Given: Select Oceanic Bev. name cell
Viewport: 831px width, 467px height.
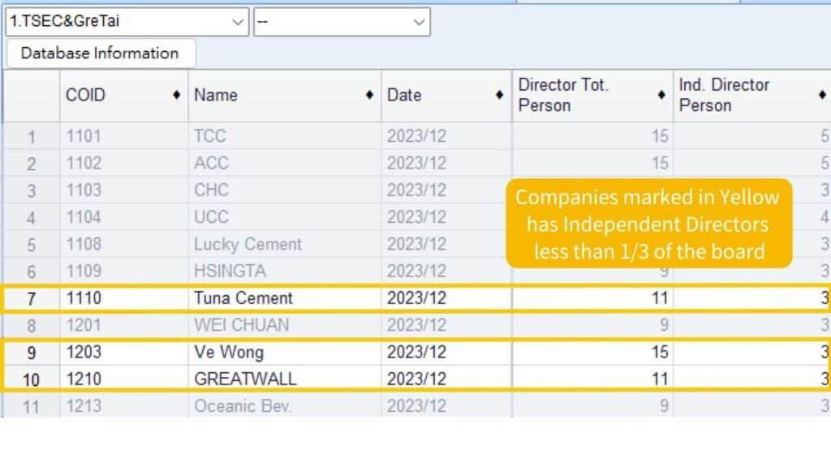Looking at the screenshot, I should click(243, 405).
